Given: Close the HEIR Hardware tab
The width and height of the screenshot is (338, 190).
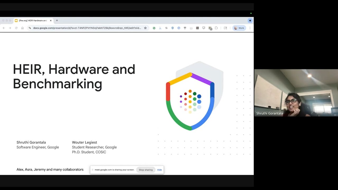Looking at the screenshot, I should point(51,20).
